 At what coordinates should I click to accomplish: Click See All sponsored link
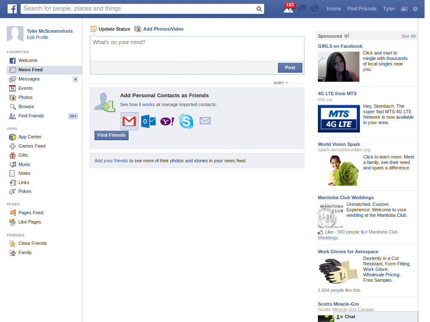point(408,36)
